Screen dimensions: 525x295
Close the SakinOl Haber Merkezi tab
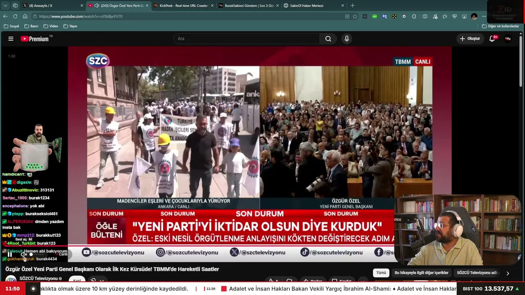[342, 6]
